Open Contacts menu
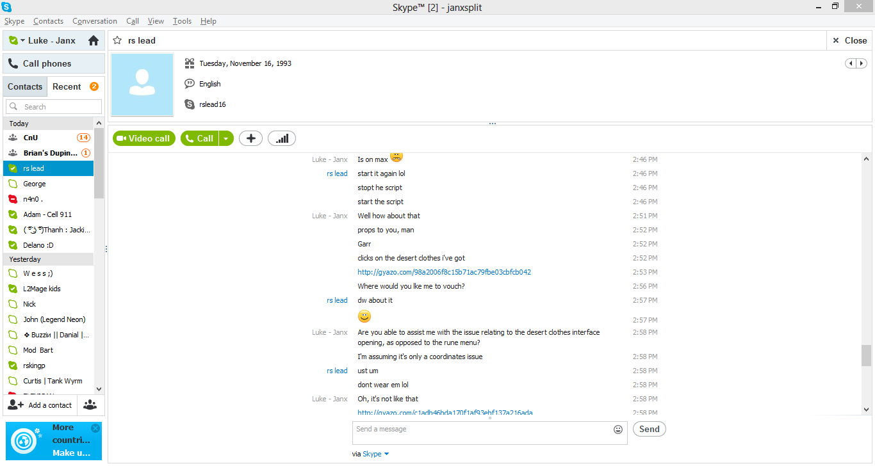 coord(48,21)
